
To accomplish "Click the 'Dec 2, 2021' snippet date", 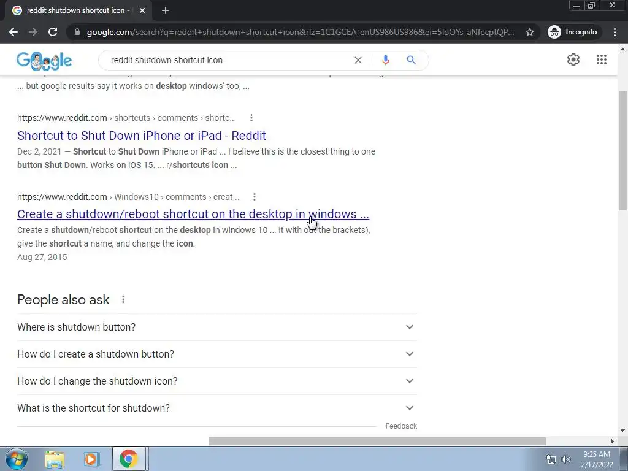I will point(39,152).
